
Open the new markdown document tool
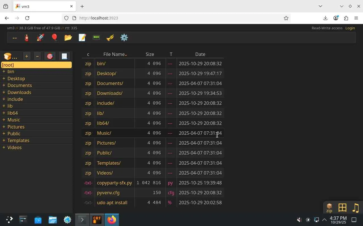[82, 38]
